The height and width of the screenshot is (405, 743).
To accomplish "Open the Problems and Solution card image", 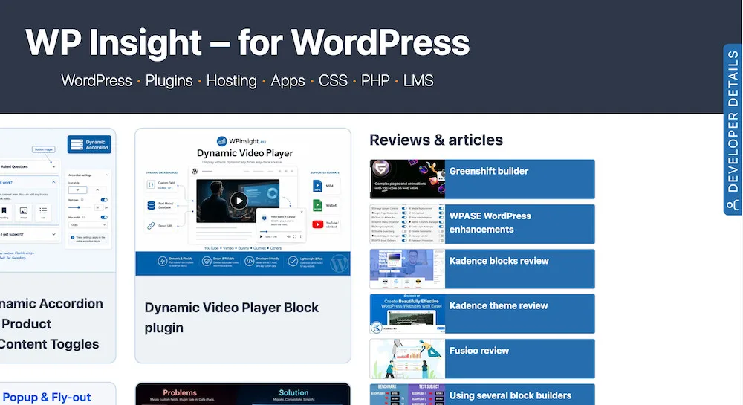I will [243, 394].
